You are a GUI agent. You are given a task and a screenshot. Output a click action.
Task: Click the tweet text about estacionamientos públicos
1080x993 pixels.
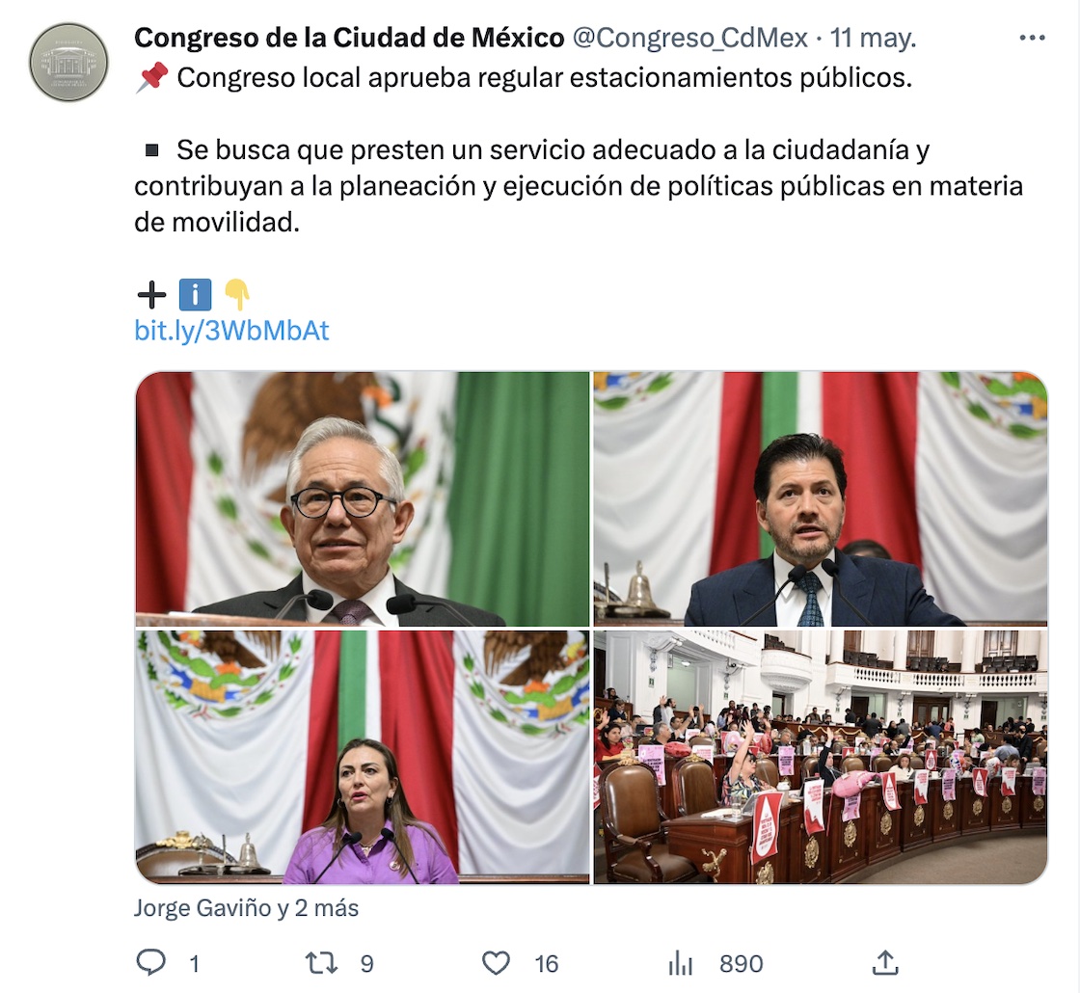(544, 78)
